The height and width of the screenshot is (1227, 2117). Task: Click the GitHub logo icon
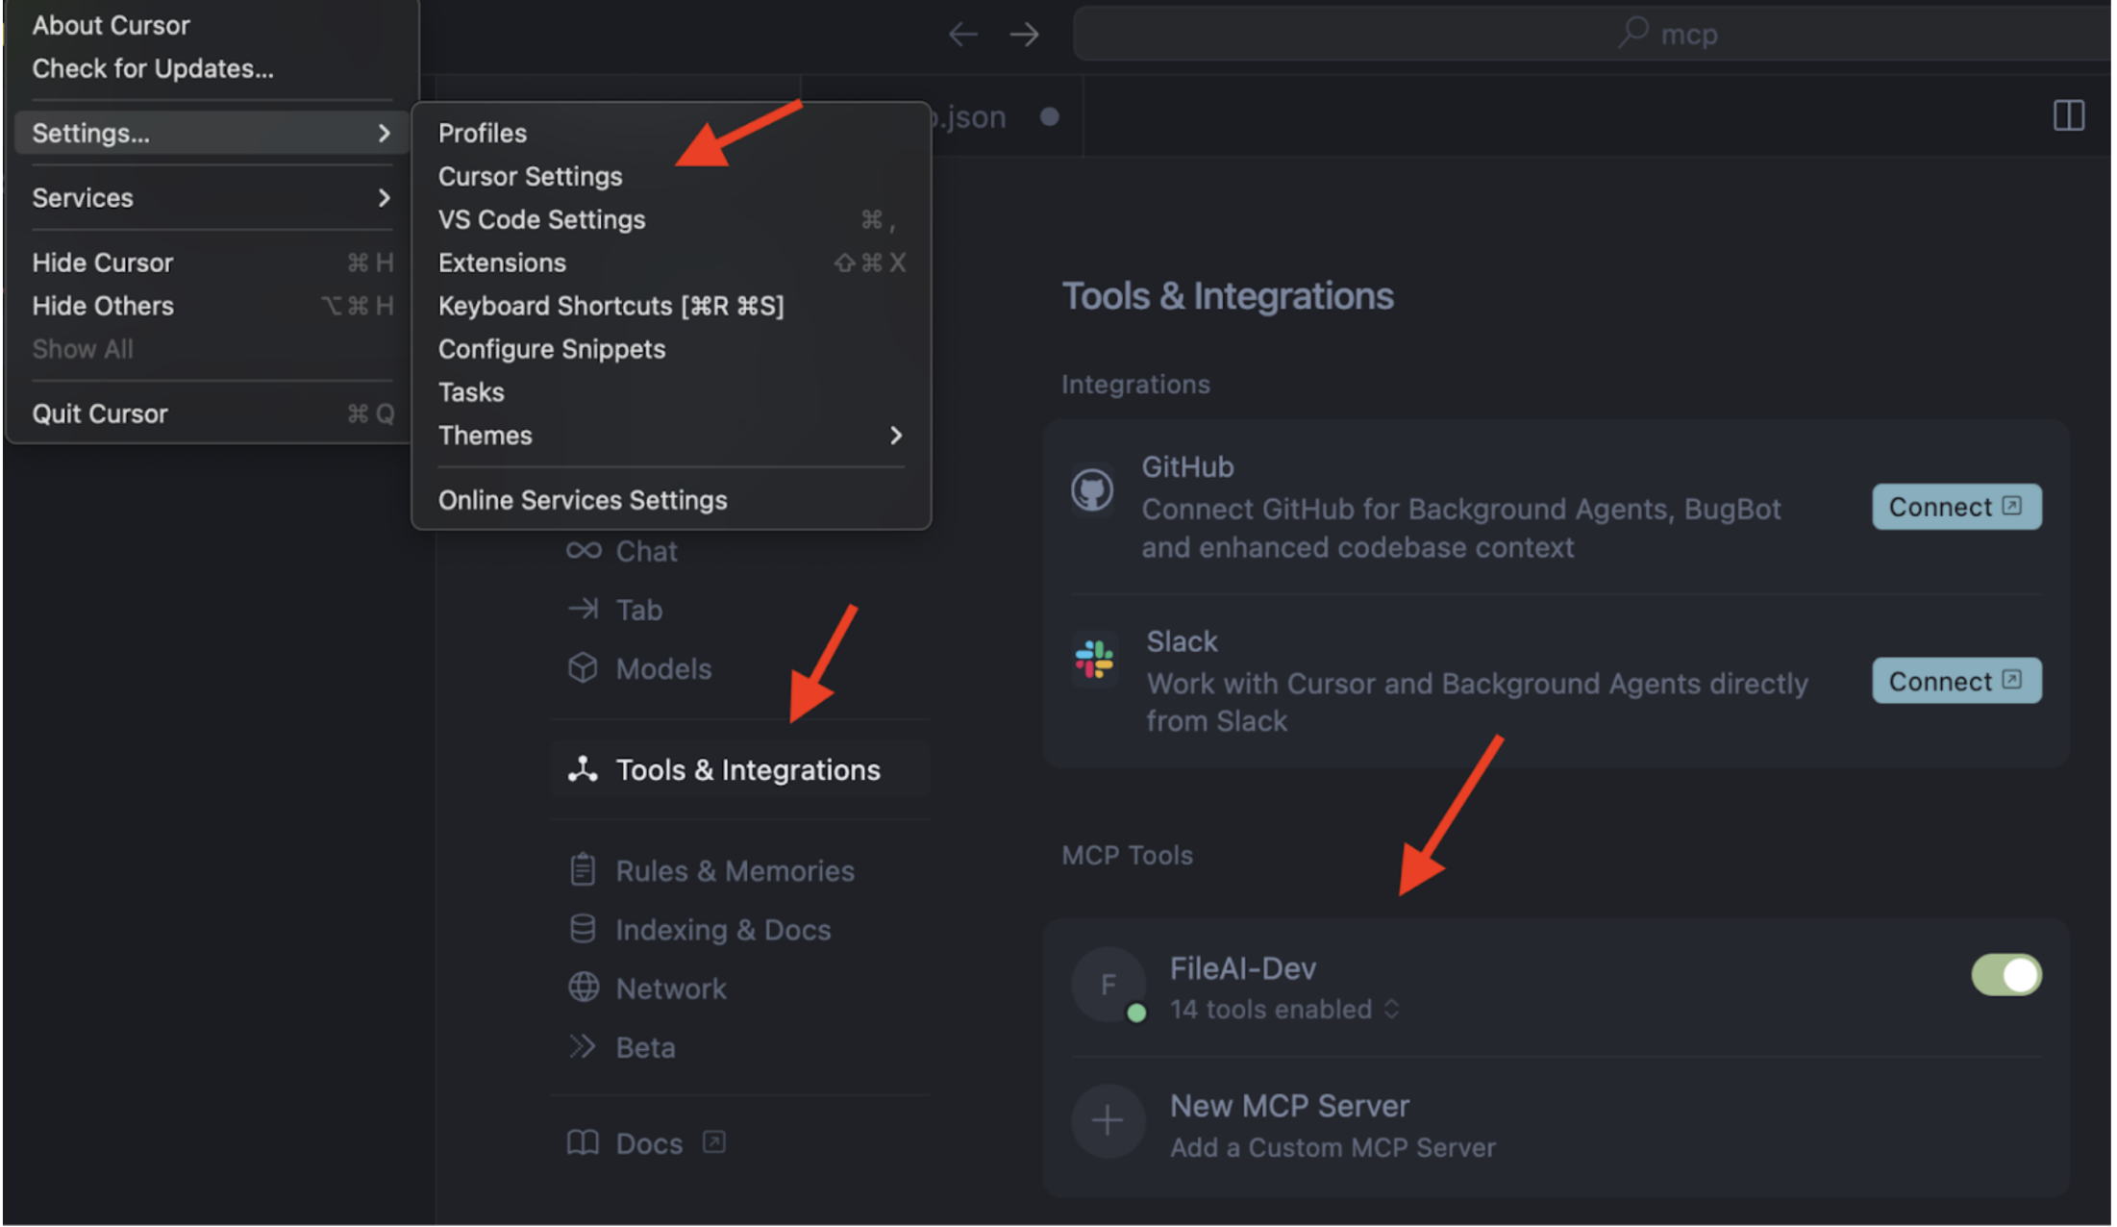click(1091, 490)
